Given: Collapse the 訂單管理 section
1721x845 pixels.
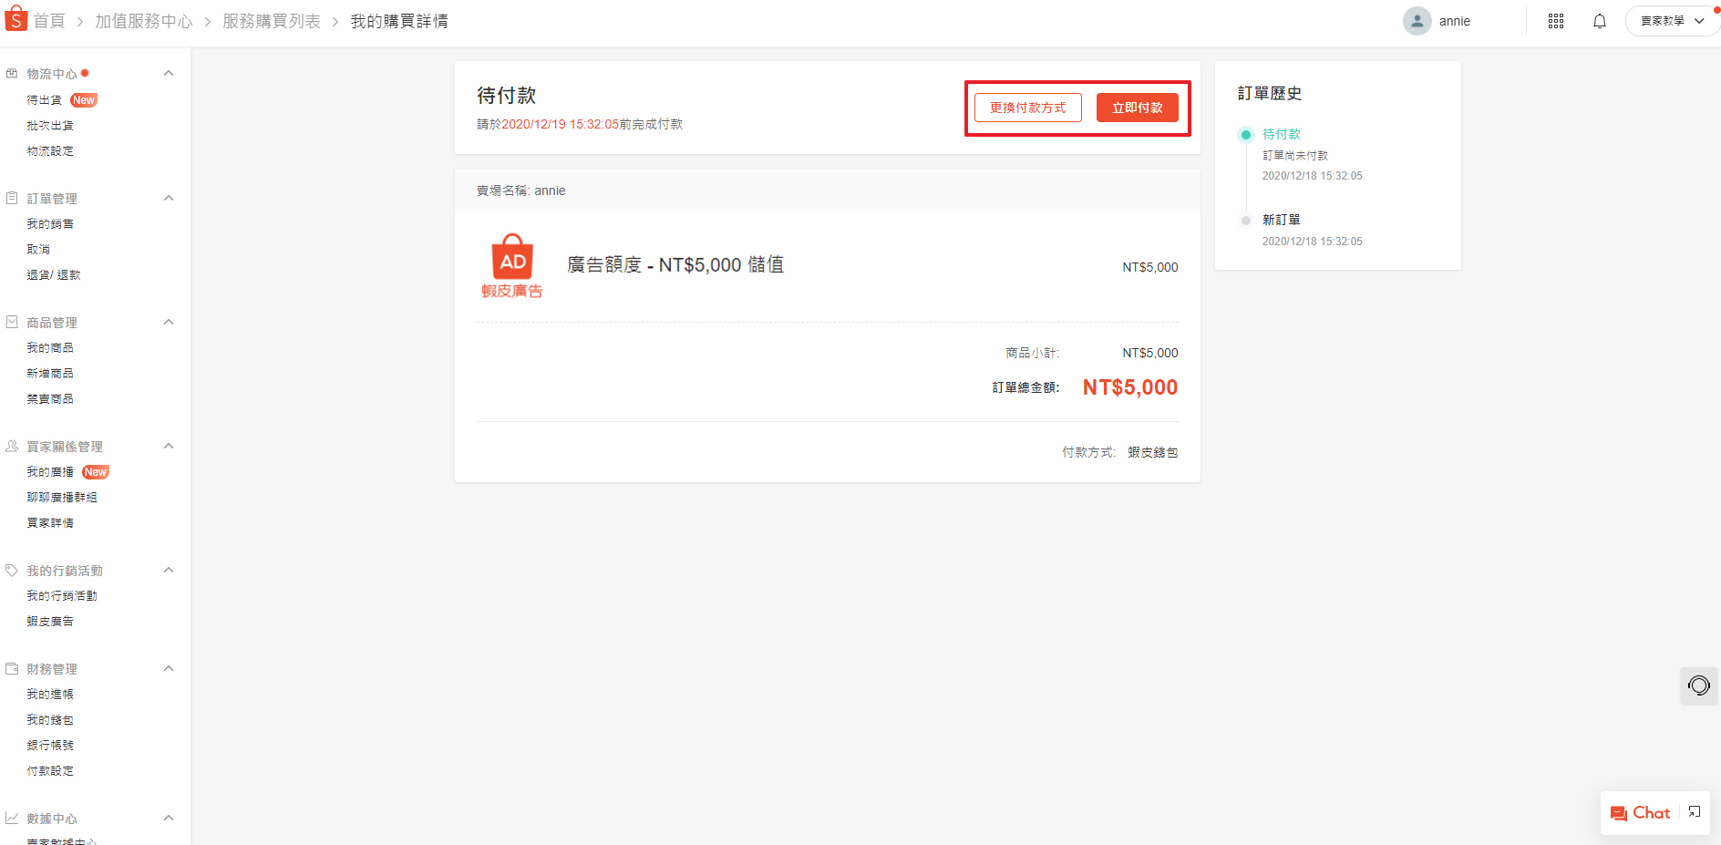Looking at the screenshot, I should point(169,198).
